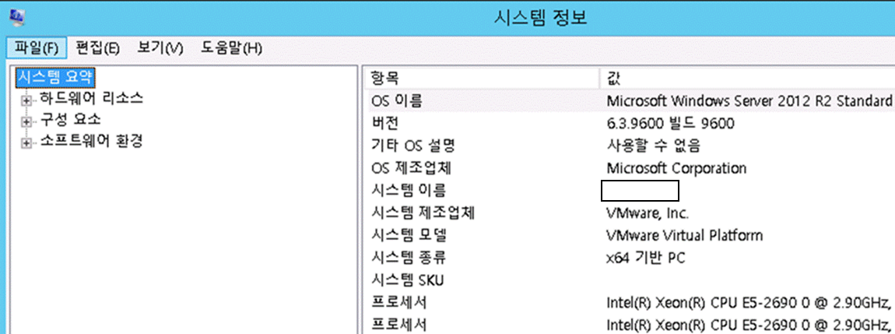
Task: Select 구성 요소 in the tree
Action: [70, 119]
